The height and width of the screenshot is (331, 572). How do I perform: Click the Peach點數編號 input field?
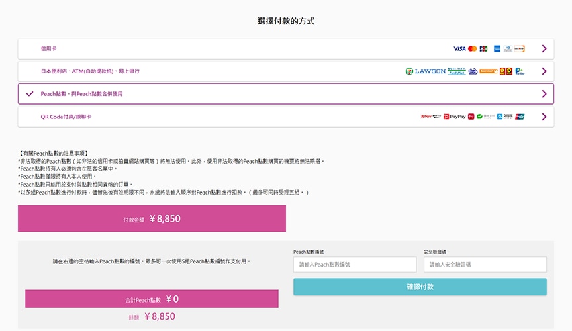[355, 264]
